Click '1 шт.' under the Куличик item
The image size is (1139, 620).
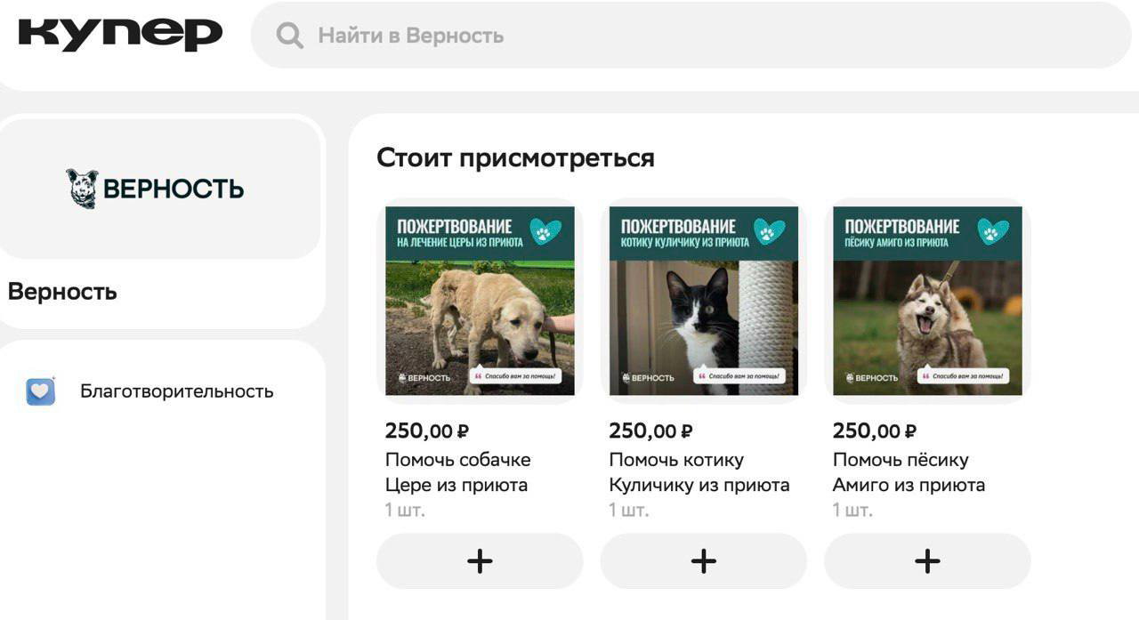pos(629,511)
